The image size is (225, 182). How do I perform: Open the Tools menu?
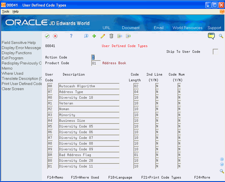[x=6, y=11]
